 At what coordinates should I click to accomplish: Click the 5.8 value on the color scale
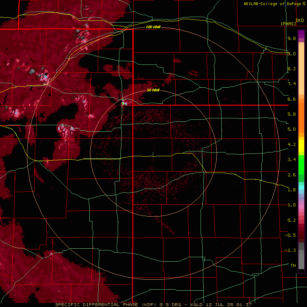point(292,114)
